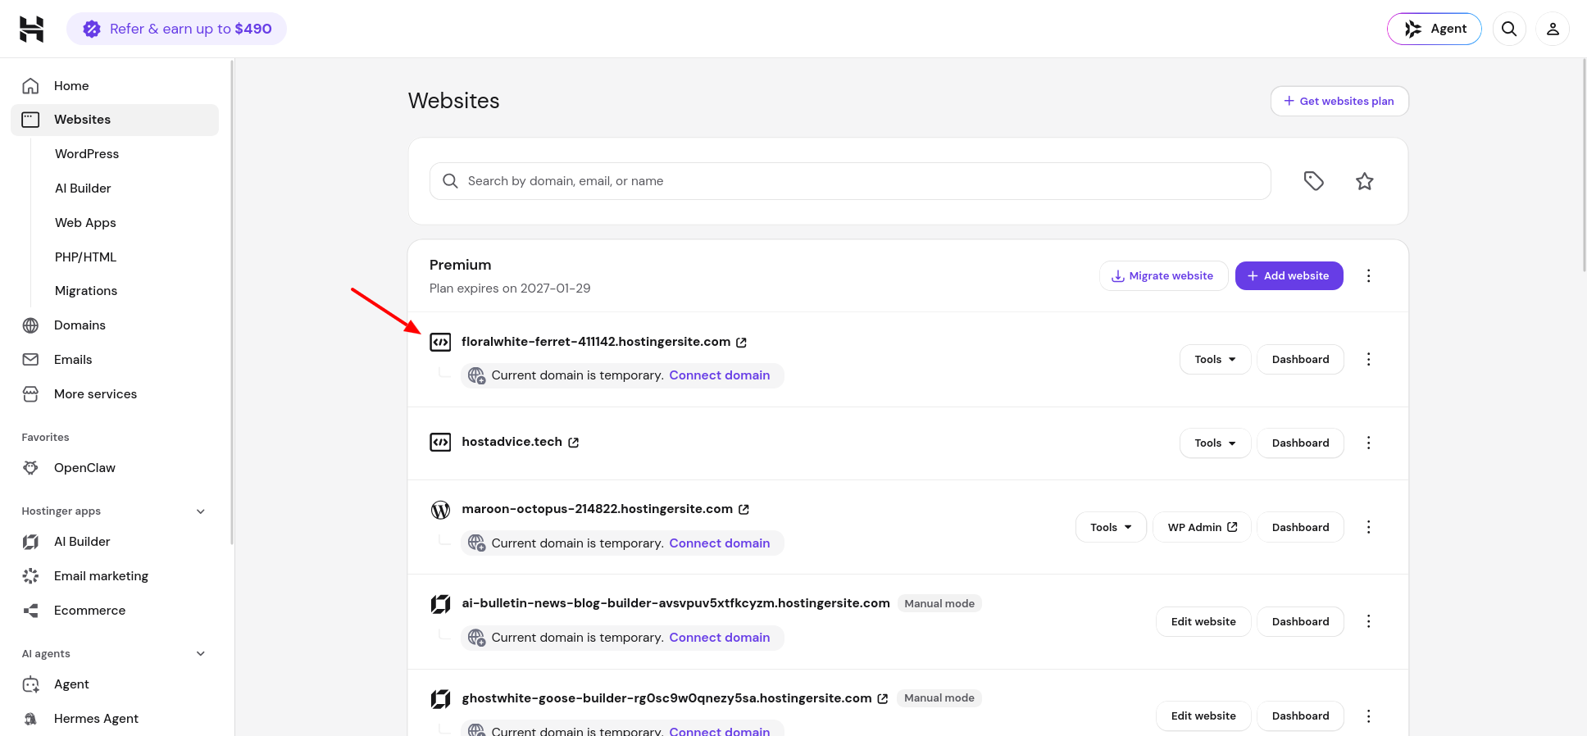Click the Hostinger logo icon

[x=31, y=29]
